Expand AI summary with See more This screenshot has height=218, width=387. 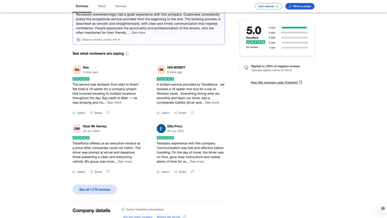pos(138,33)
